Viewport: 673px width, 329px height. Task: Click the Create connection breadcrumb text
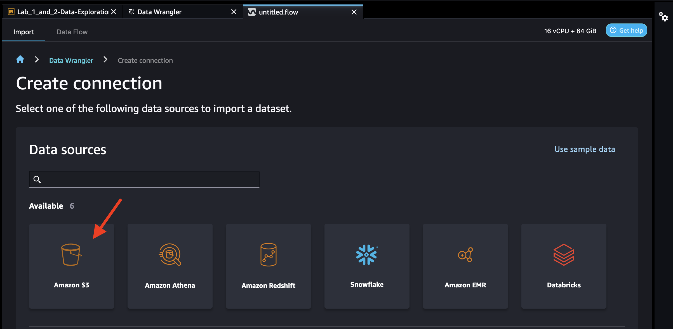click(x=145, y=61)
